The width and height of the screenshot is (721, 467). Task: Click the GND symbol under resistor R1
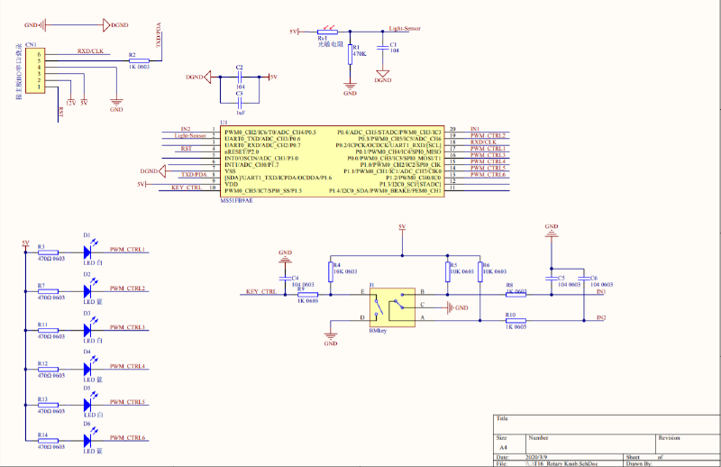(x=351, y=90)
